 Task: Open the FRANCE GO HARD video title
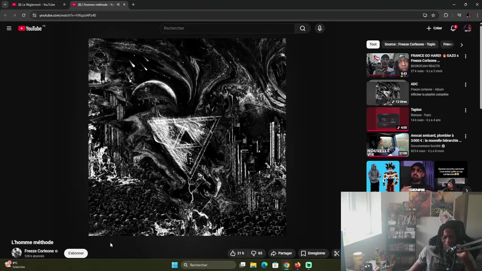click(x=435, y=58)
